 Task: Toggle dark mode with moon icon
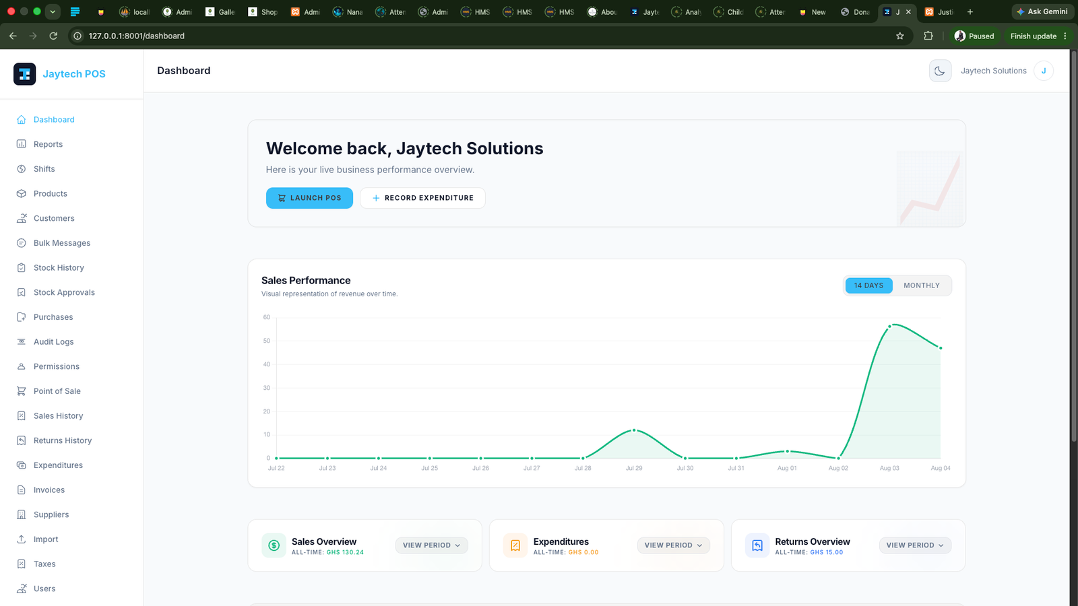940,71
